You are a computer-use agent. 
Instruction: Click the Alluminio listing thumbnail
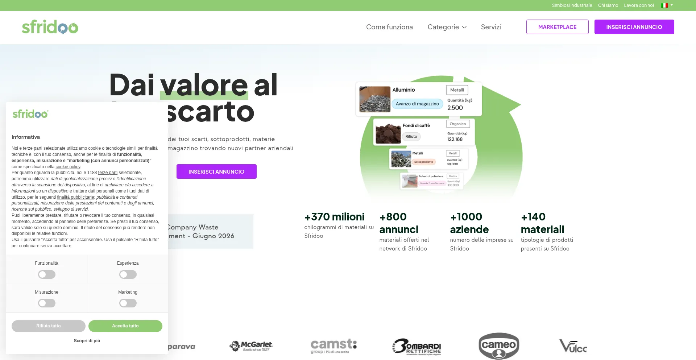point(375,99)
